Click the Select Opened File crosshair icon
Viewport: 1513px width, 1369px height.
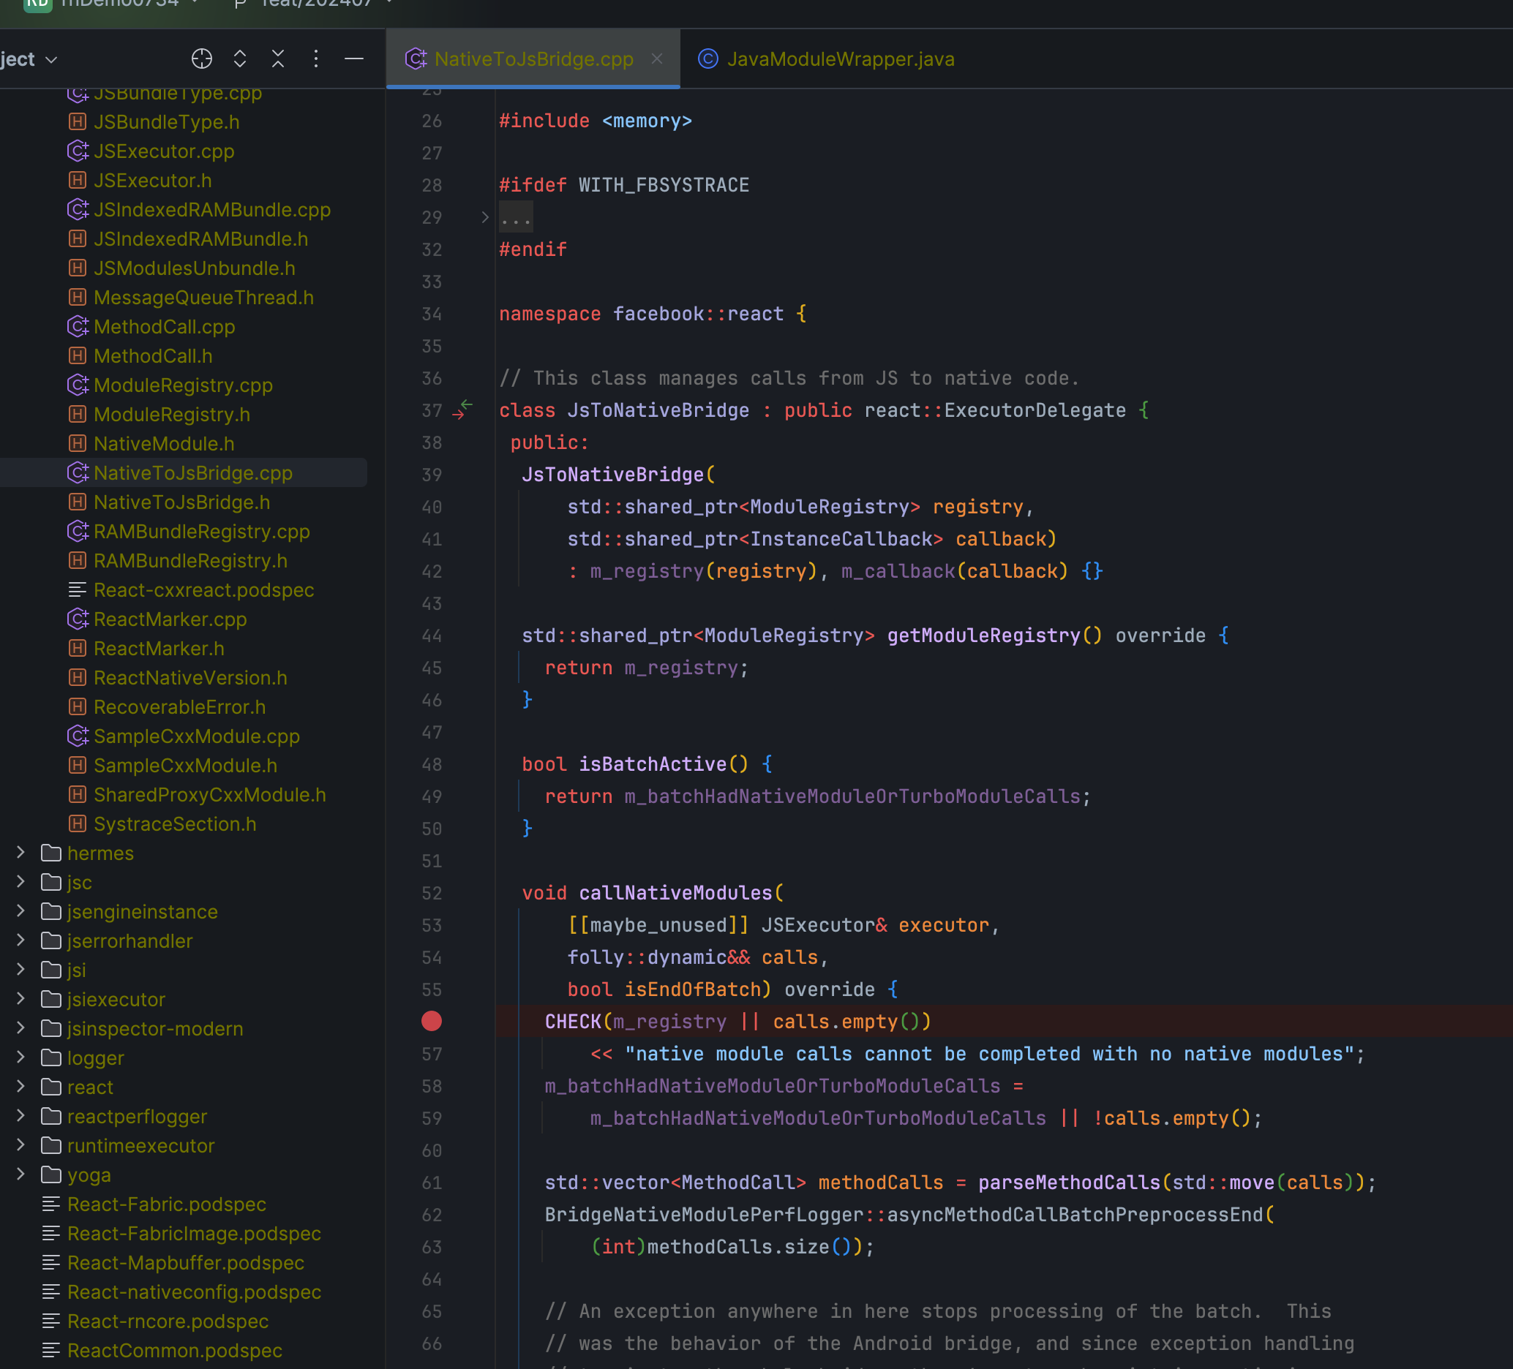[202, 59]
